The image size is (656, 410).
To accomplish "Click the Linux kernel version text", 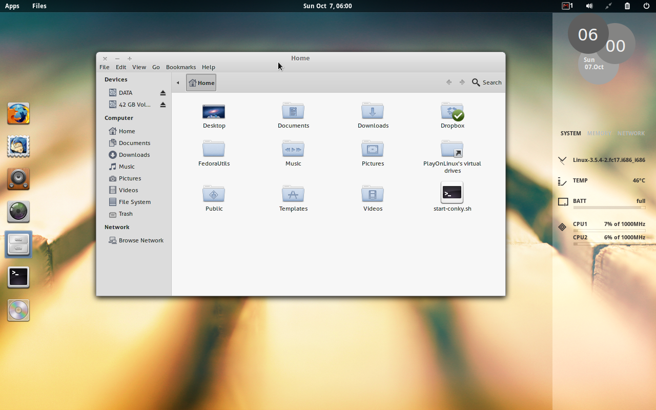I will tap(609, 160).
